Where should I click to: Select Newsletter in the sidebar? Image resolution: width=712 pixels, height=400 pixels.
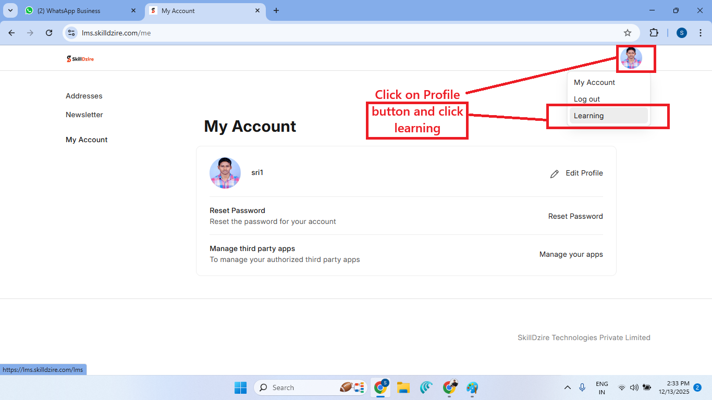84,115
